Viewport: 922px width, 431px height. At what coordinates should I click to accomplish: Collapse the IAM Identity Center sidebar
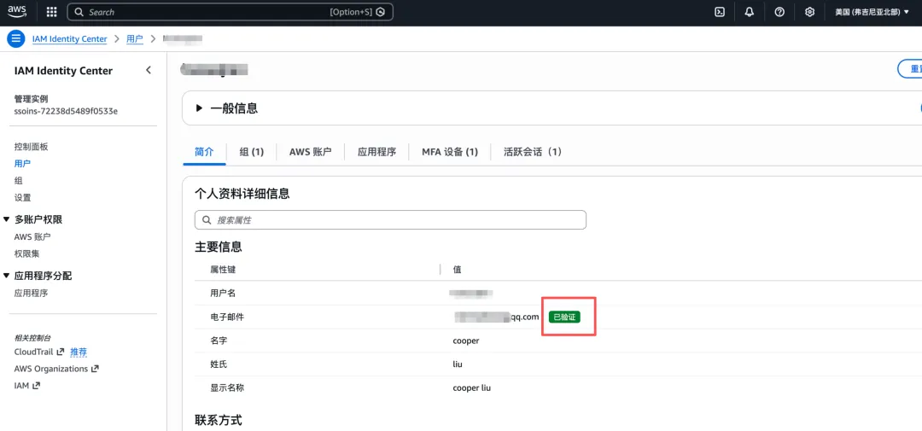tap(149, 70)
